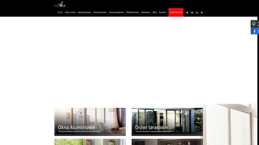Select the second language flag icon
259x145 pixels.
(x=192, y=13)
